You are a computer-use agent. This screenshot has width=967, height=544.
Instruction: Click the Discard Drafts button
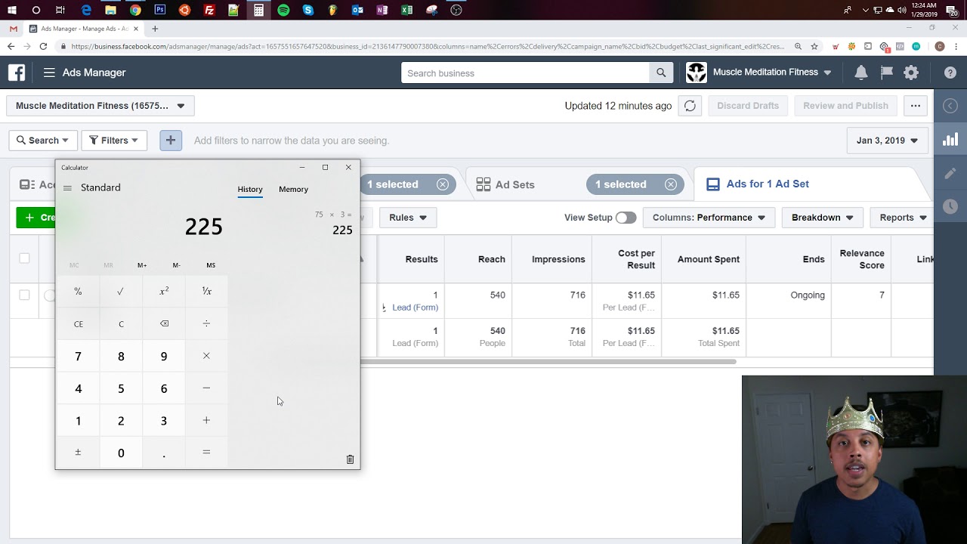click(748, 106)
